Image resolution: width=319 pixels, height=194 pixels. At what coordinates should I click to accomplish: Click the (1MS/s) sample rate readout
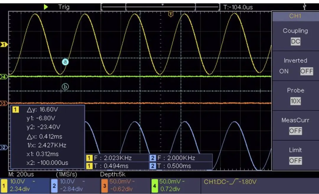click(67, 174)
